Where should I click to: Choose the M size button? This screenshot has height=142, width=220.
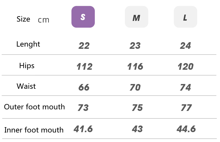136,17
